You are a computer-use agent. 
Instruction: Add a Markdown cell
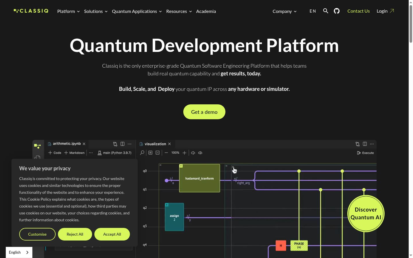point(74,153)
